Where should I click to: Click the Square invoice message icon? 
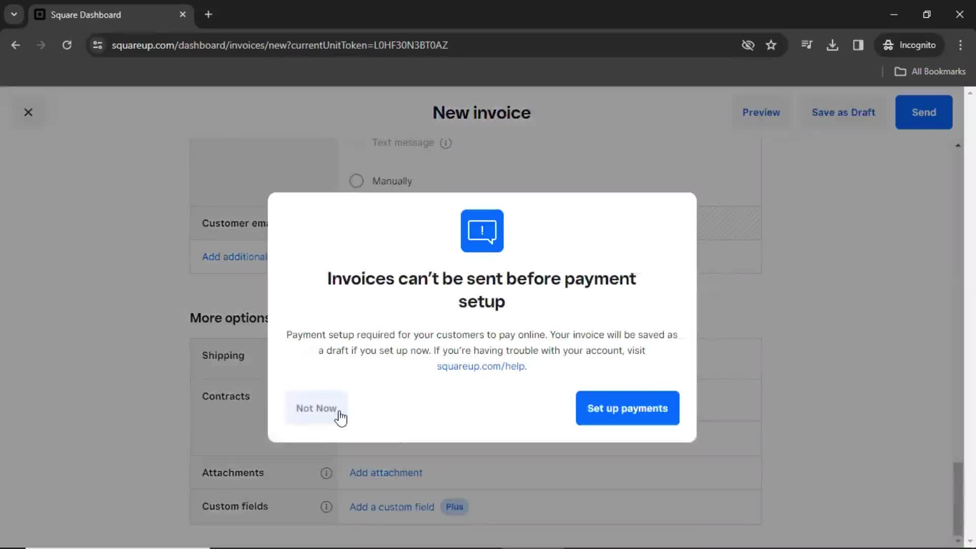tap(481, 231)
